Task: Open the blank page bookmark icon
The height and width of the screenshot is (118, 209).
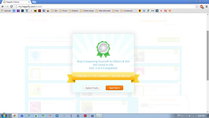Action: tap(136, 11)
